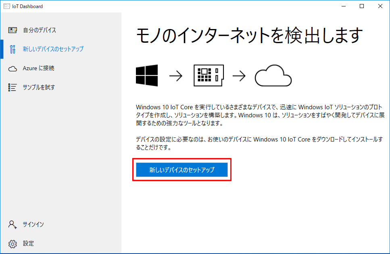Click the wrench icon for 新しいデバイスのセットアップ

pyautogui.click(x=13, y=49)
